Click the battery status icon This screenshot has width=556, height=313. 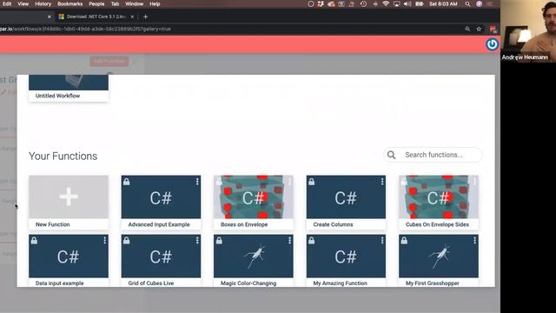[419, 3]
